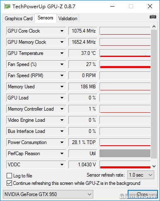Click the GPU-Z app icon in title bar
Viewport: 160px width, 201px height.
7,6
